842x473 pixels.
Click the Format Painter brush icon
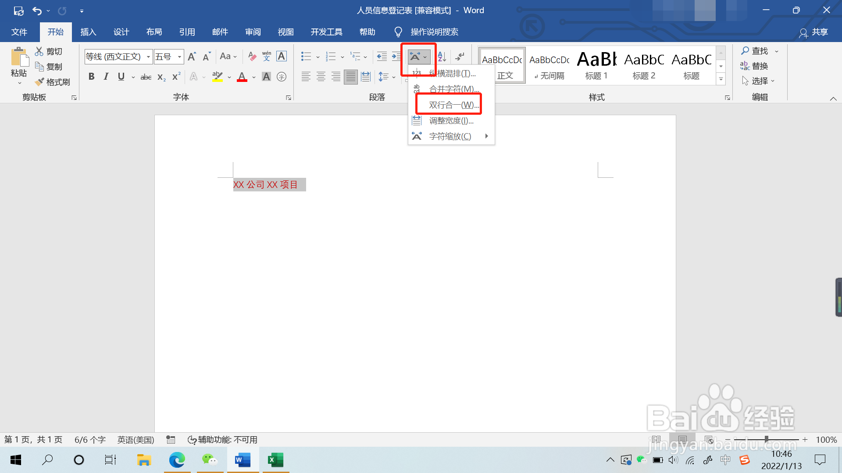pyautogui.click(x=40, y=82)
